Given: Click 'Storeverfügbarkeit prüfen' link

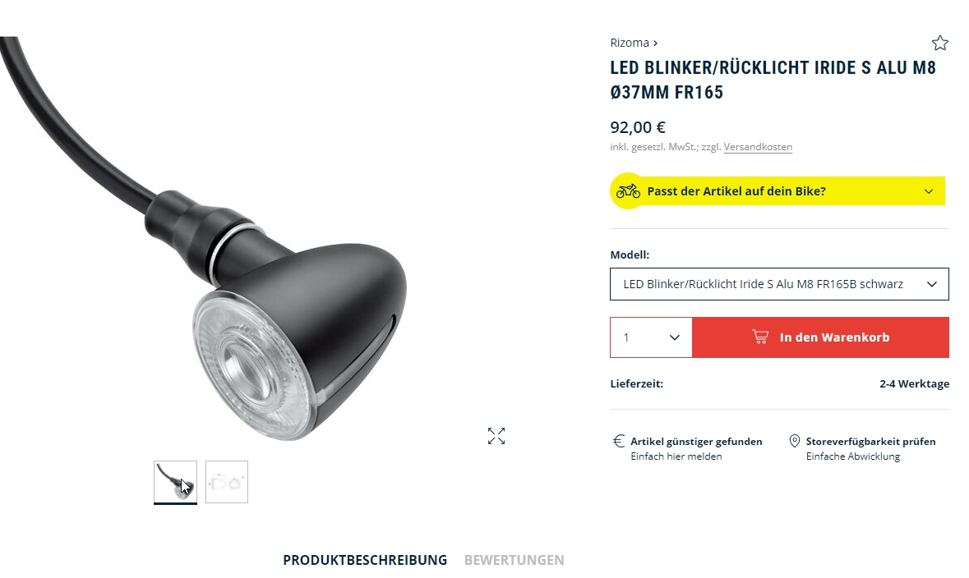Looking at the screenshot, I should pyautogui.click(x=870, y=442).
